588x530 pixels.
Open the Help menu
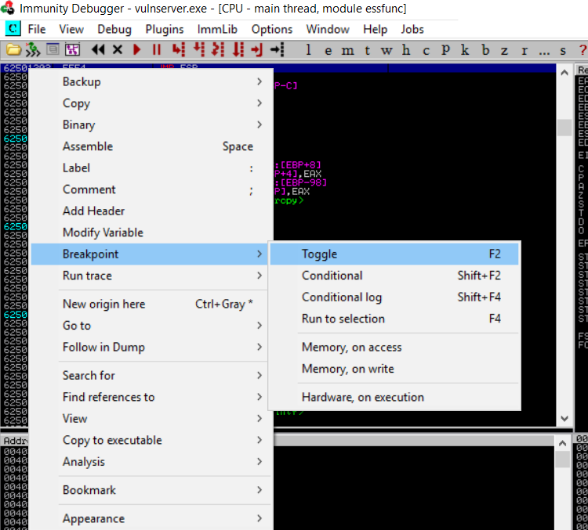375,29
